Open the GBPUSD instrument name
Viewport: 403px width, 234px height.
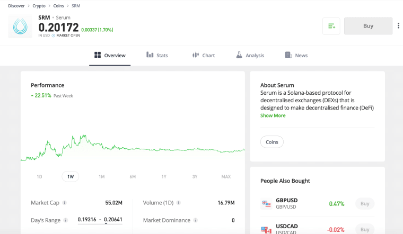point(286,201)
